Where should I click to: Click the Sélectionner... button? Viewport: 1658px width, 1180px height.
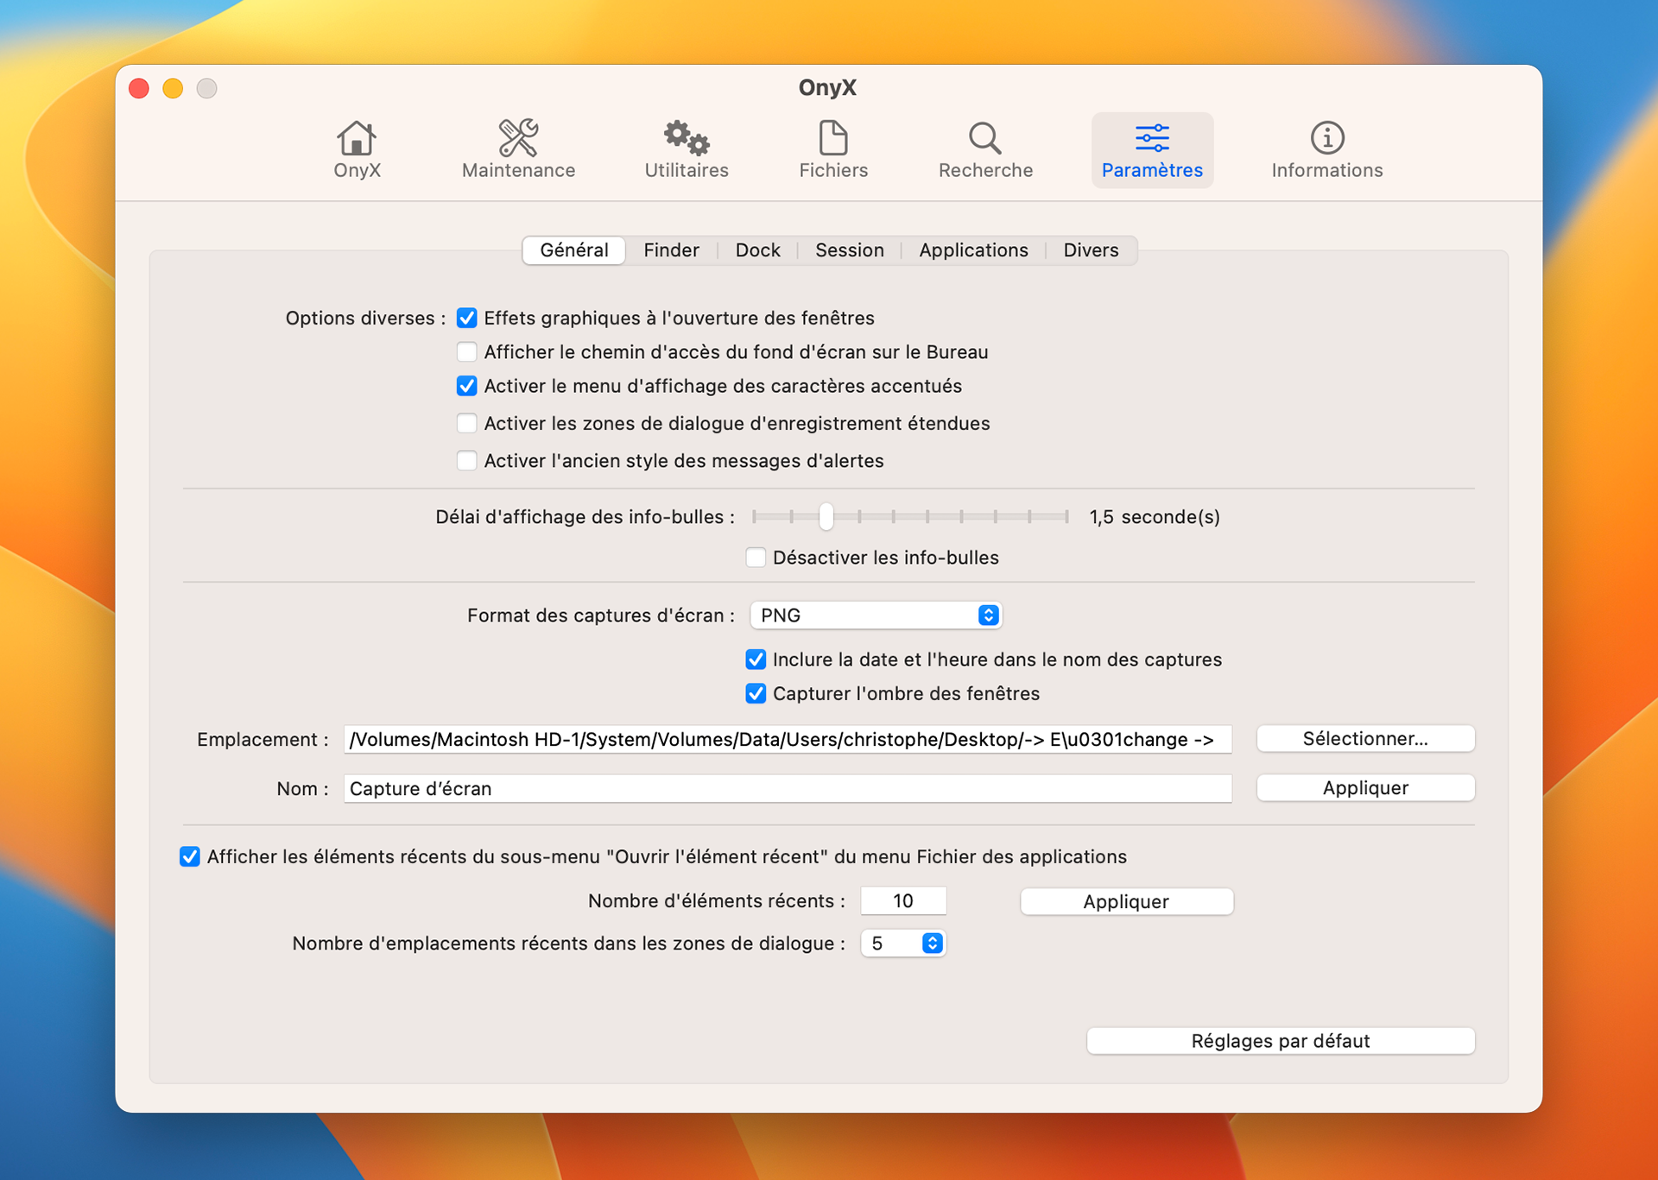[1365, 739]
